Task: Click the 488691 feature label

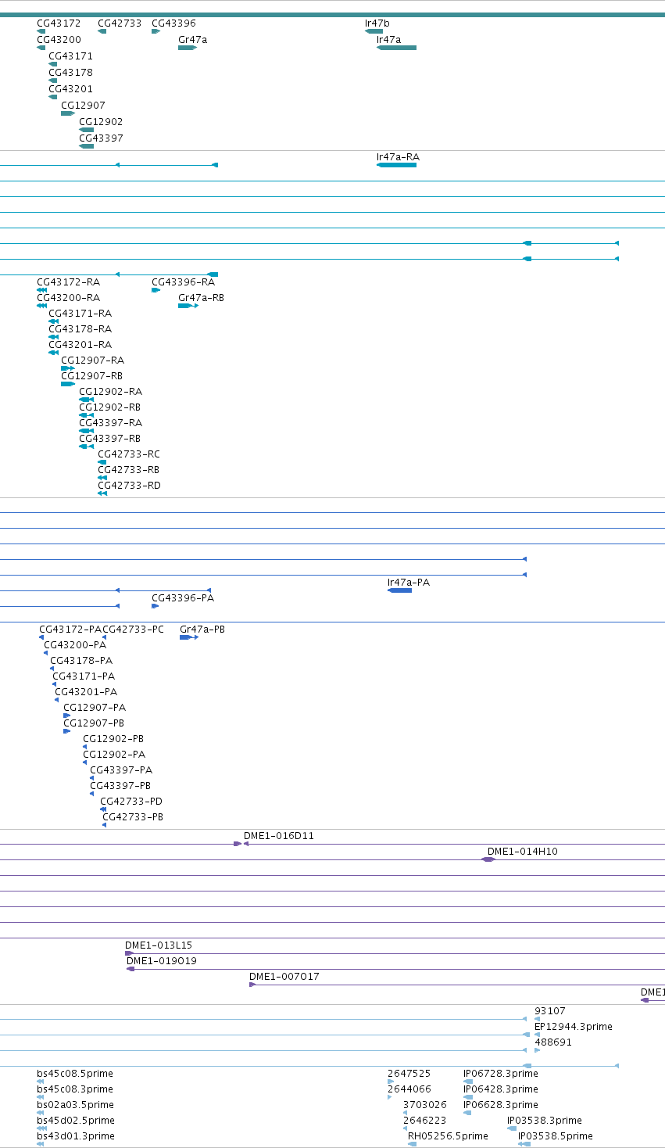Action: [553, 1042]
